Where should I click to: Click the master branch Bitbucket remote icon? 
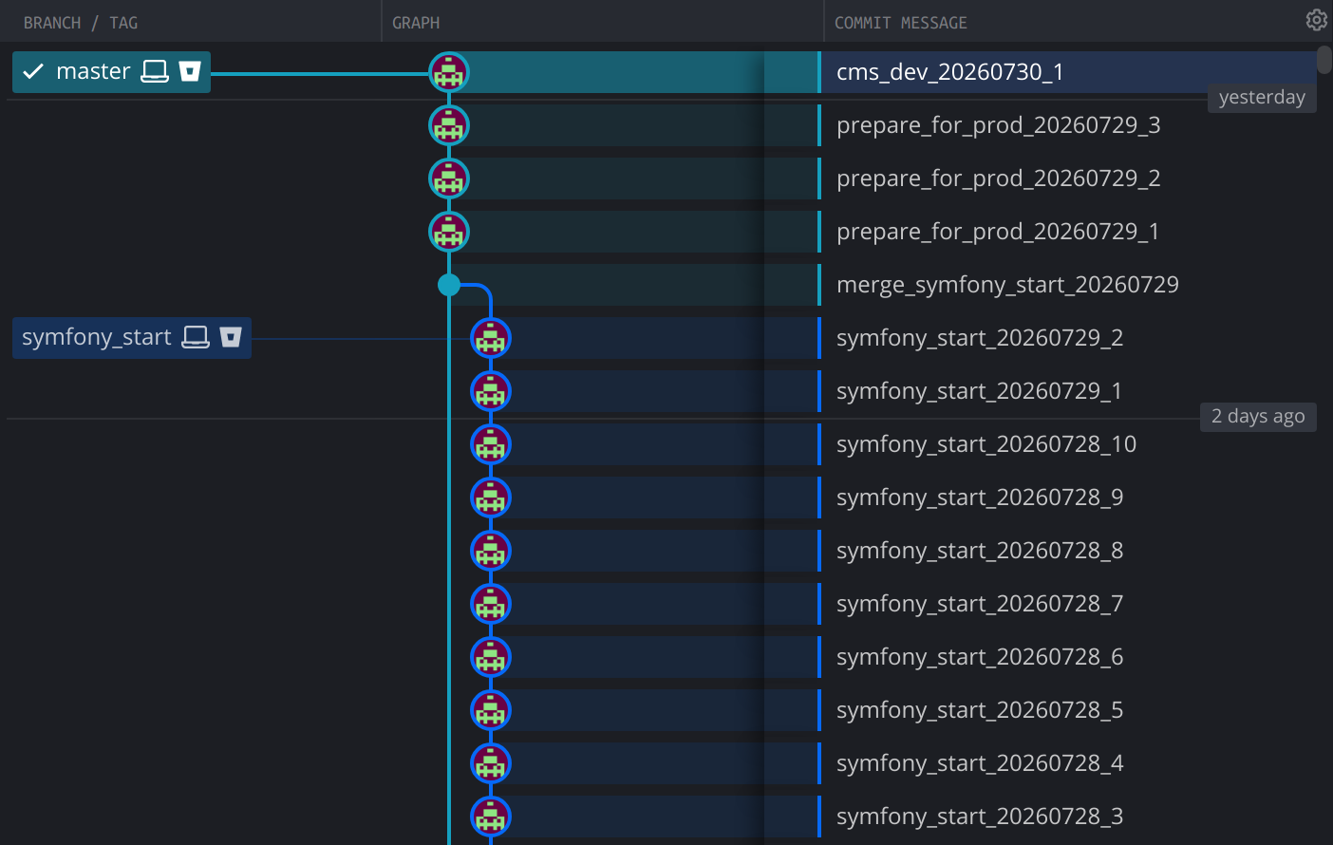point(190,71)
